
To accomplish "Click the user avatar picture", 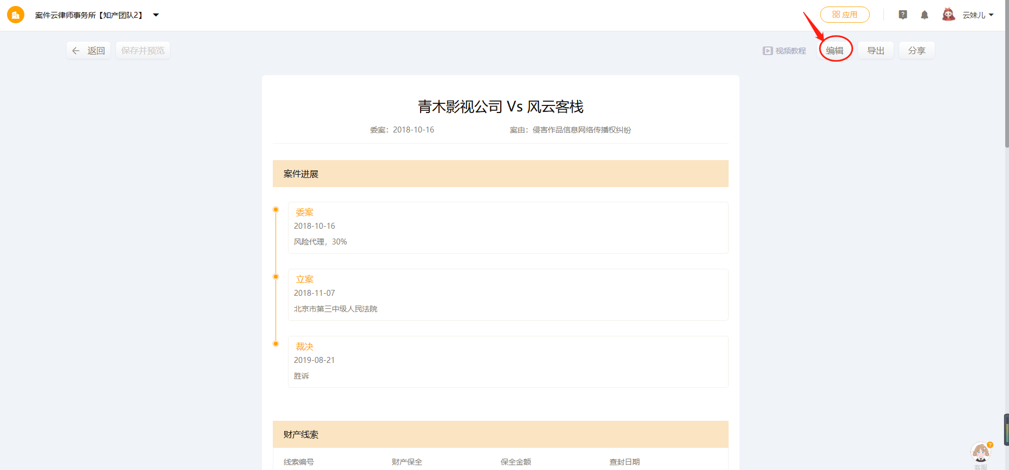I will point(948,15).
